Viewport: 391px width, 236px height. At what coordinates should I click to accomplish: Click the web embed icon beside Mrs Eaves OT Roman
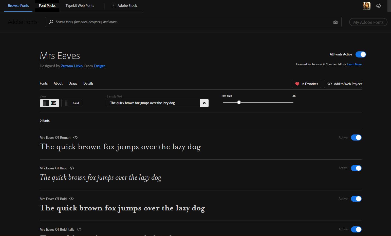[75, 137]
